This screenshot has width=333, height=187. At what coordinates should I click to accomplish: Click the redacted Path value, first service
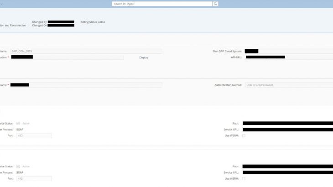point(288,123)
